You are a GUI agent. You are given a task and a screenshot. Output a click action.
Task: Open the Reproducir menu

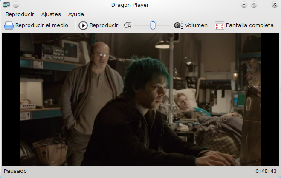[x=20, y=14]
